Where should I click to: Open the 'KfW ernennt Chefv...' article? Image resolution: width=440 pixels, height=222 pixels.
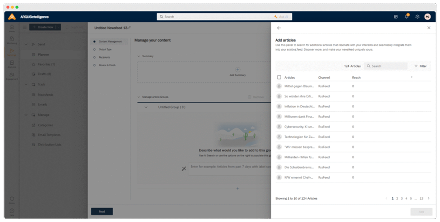[x=299, y=177]
